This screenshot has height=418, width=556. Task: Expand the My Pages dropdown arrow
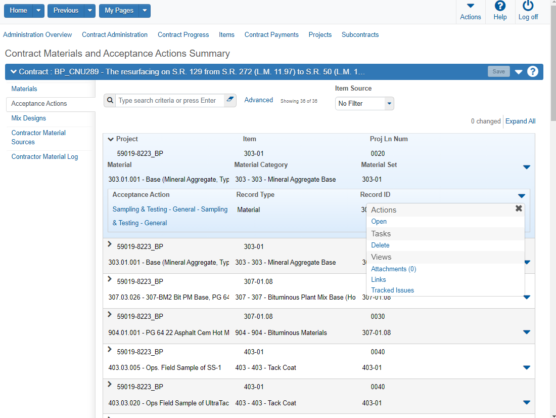pos(145,11)
